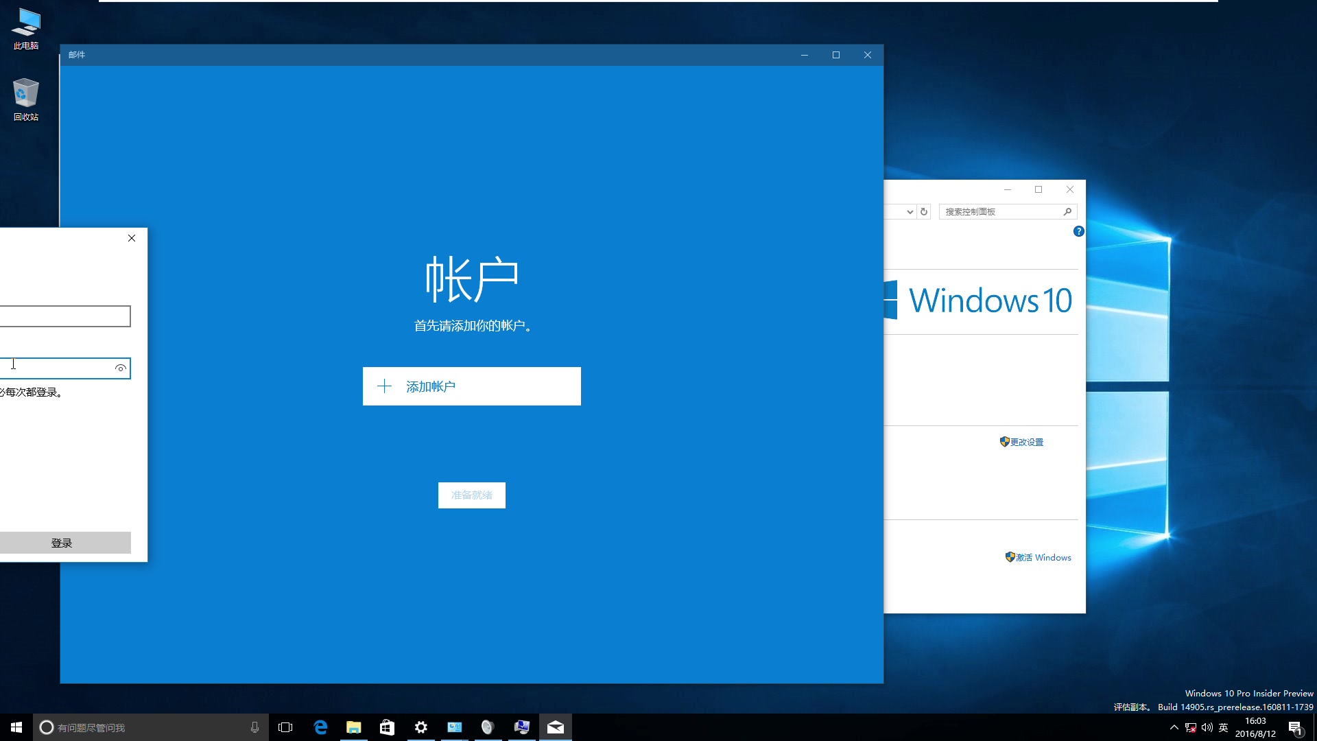Minimize the 邮件 window
This screenshot has width=1317, height=741.
[x=805, y=55]
